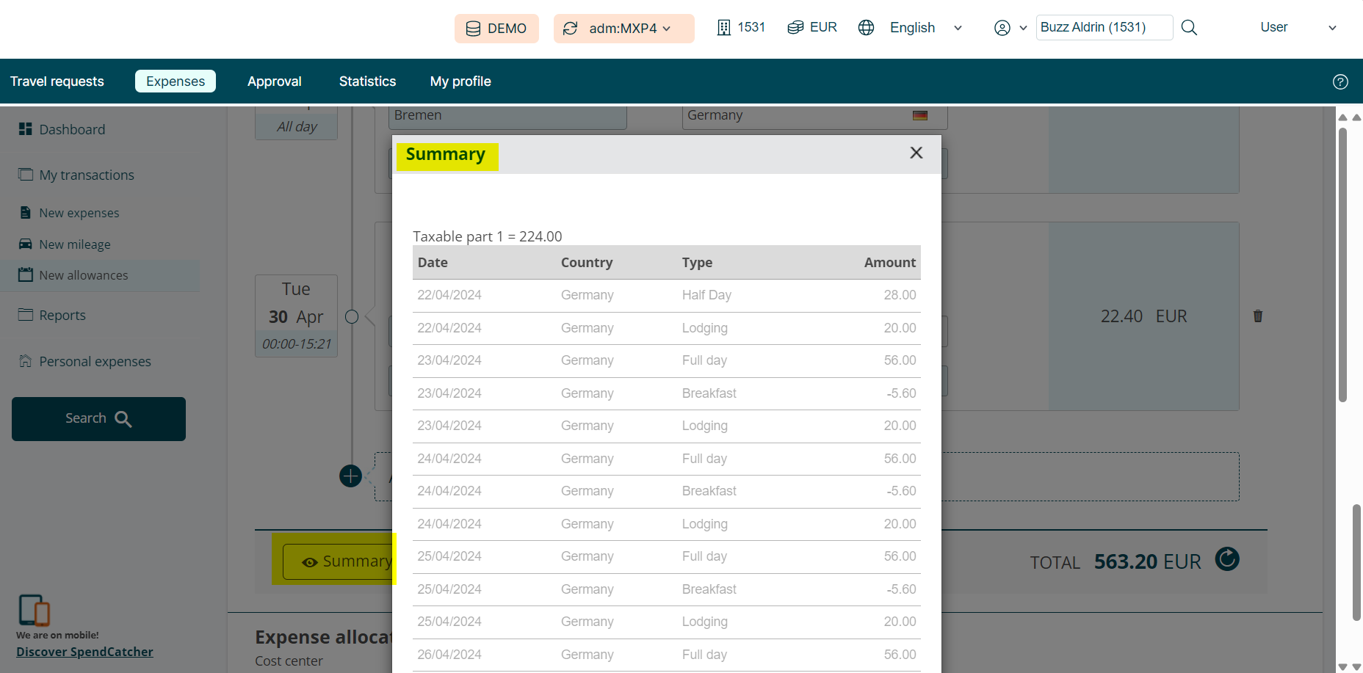This screenshot has height=673, width=1363.
Task: Switch to the Approval tab
Action: [x=274, y=81]
